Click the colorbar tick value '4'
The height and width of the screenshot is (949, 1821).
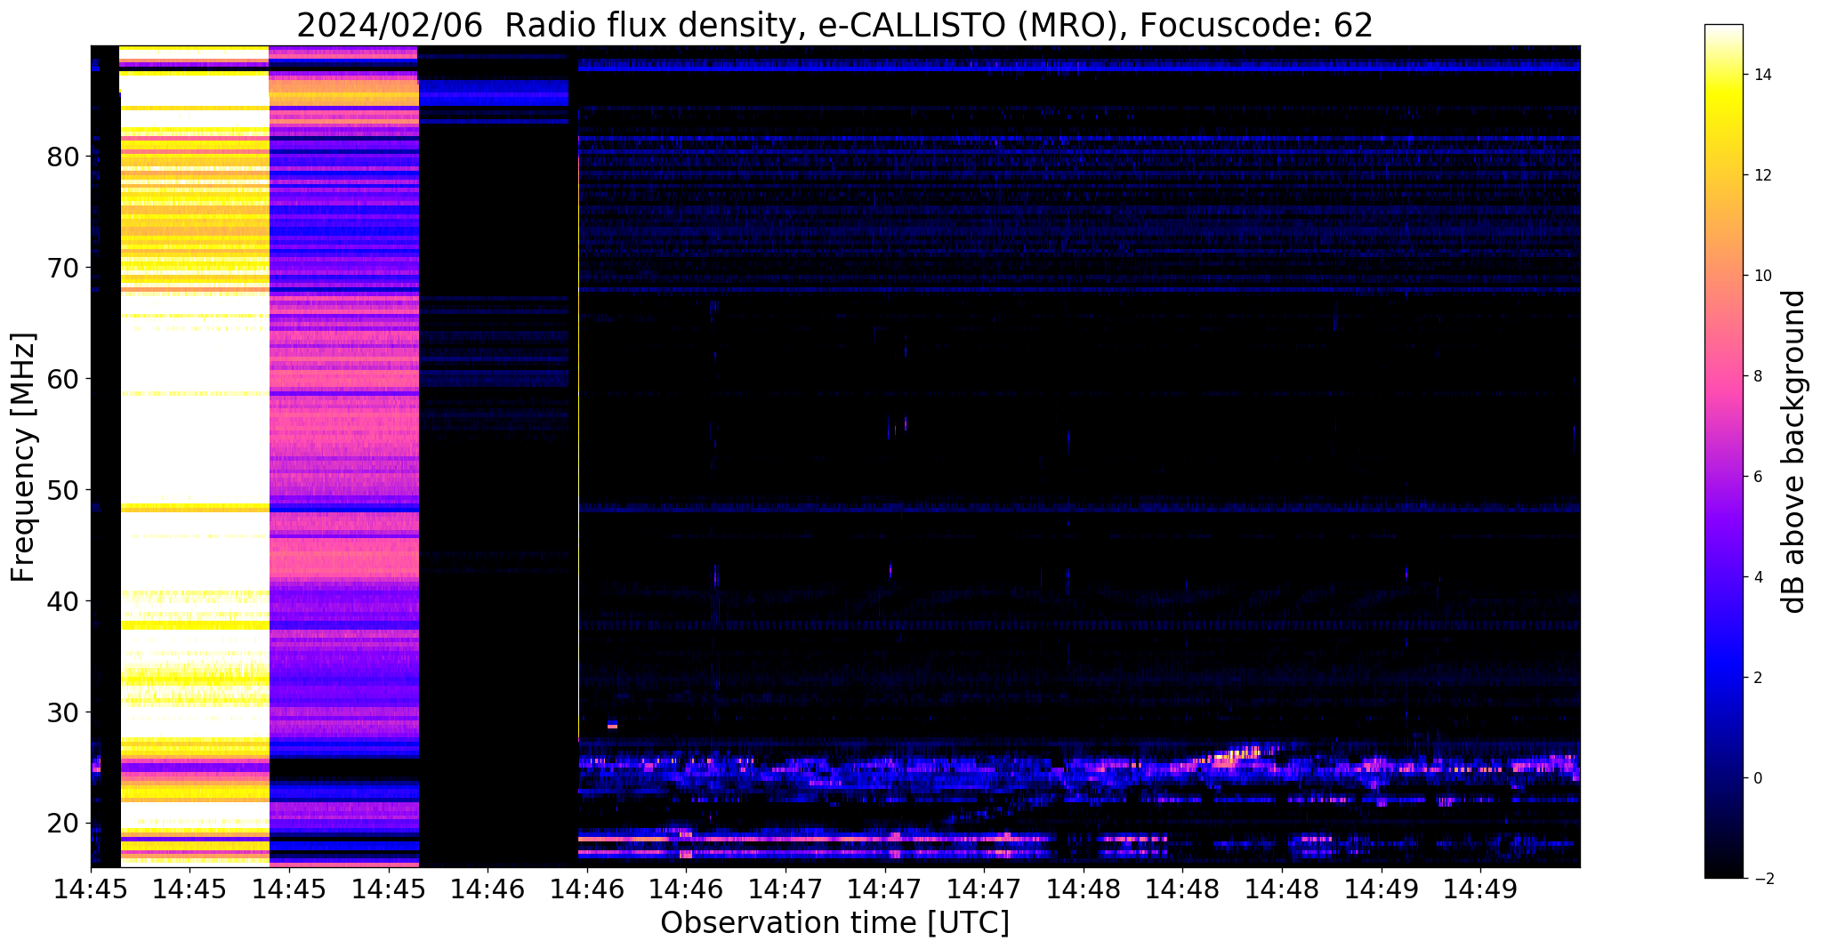click(x=1757, y=577)
